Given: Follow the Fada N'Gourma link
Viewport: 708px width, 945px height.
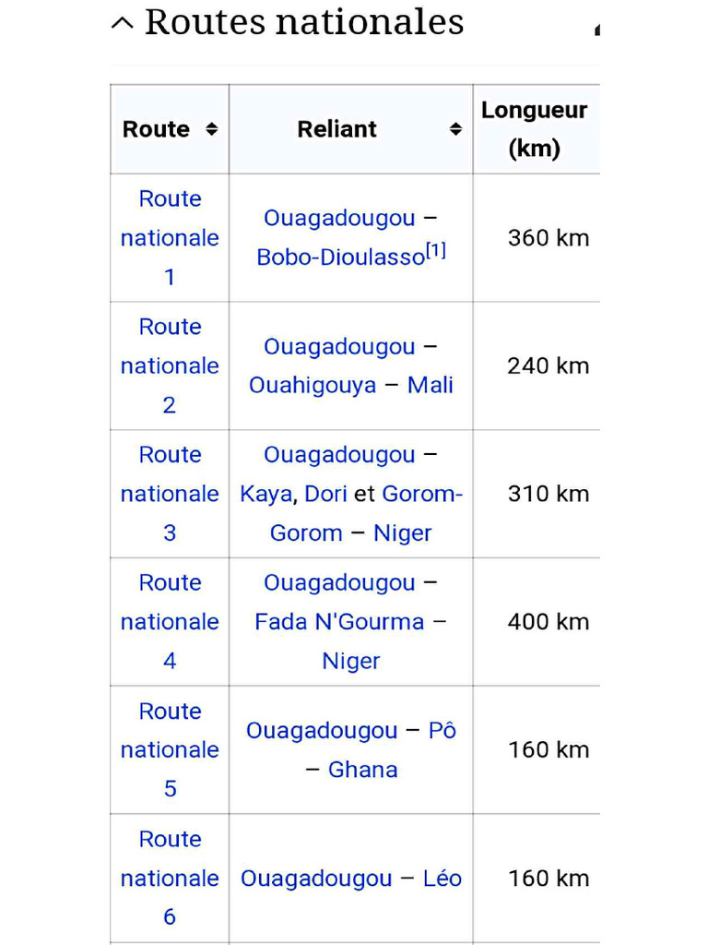Looking at the screenshot, I should 339,621.
